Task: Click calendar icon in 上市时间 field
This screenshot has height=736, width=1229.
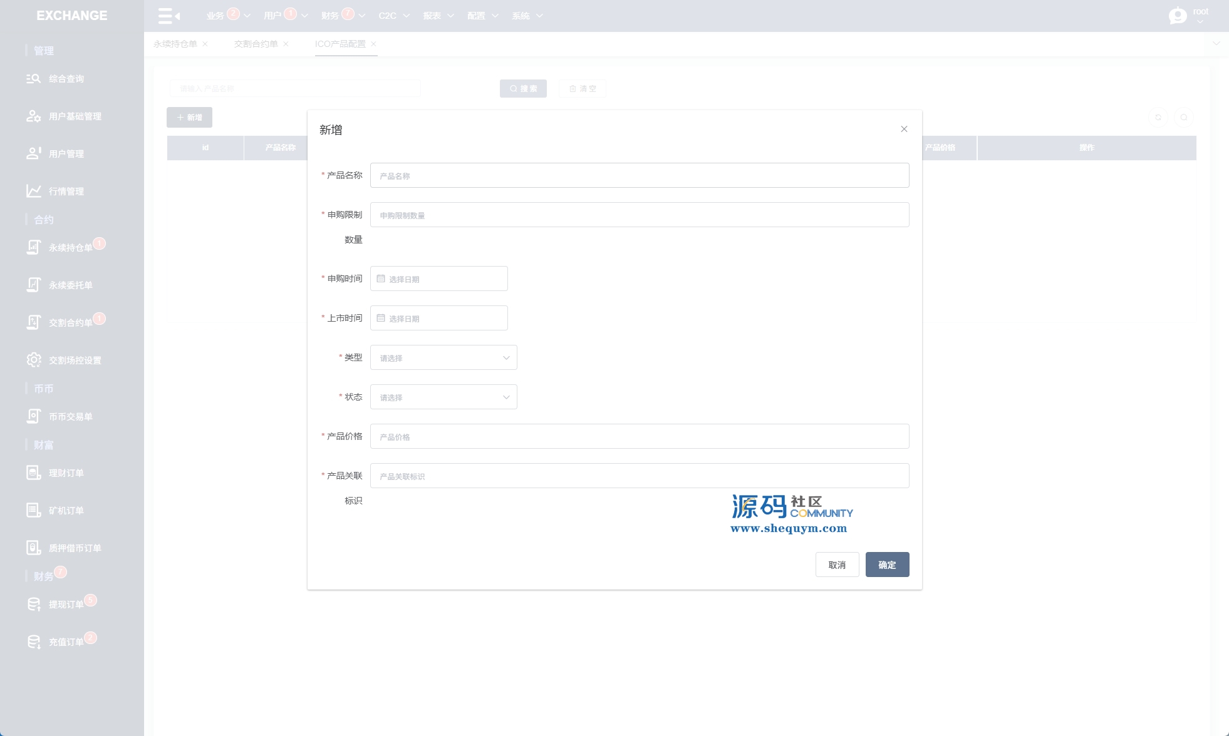Action: (381, 318)
